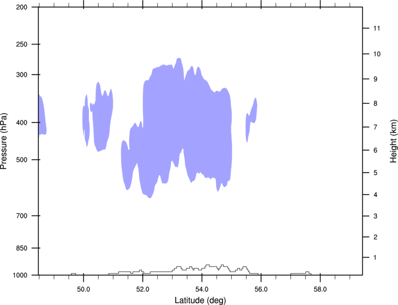Pick the 10 km height label
This screenshot has height=305, width=398.
point(377,54)
